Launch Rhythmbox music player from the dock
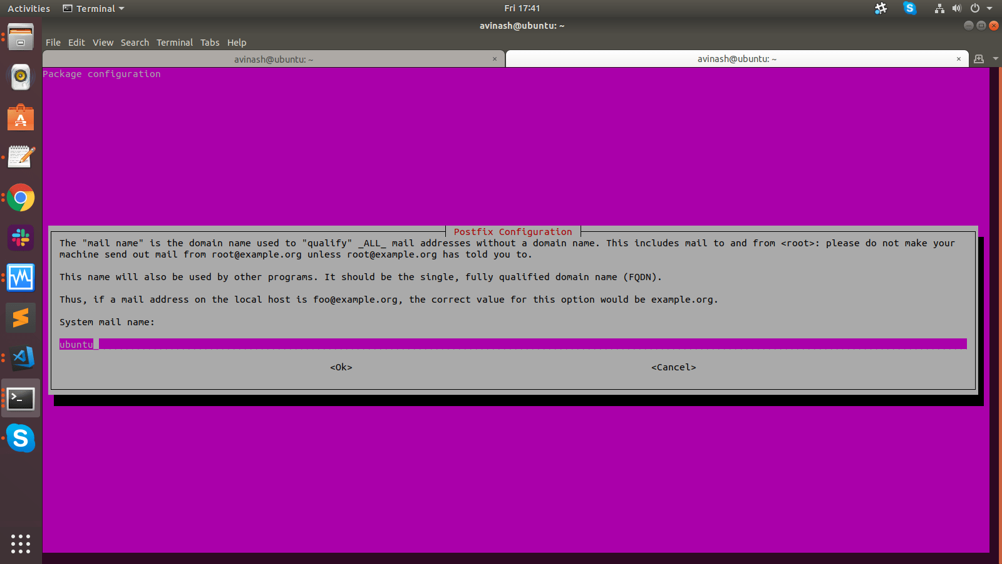The width and height of the screenshot is (1002, 564). click(x=21, y=77)
